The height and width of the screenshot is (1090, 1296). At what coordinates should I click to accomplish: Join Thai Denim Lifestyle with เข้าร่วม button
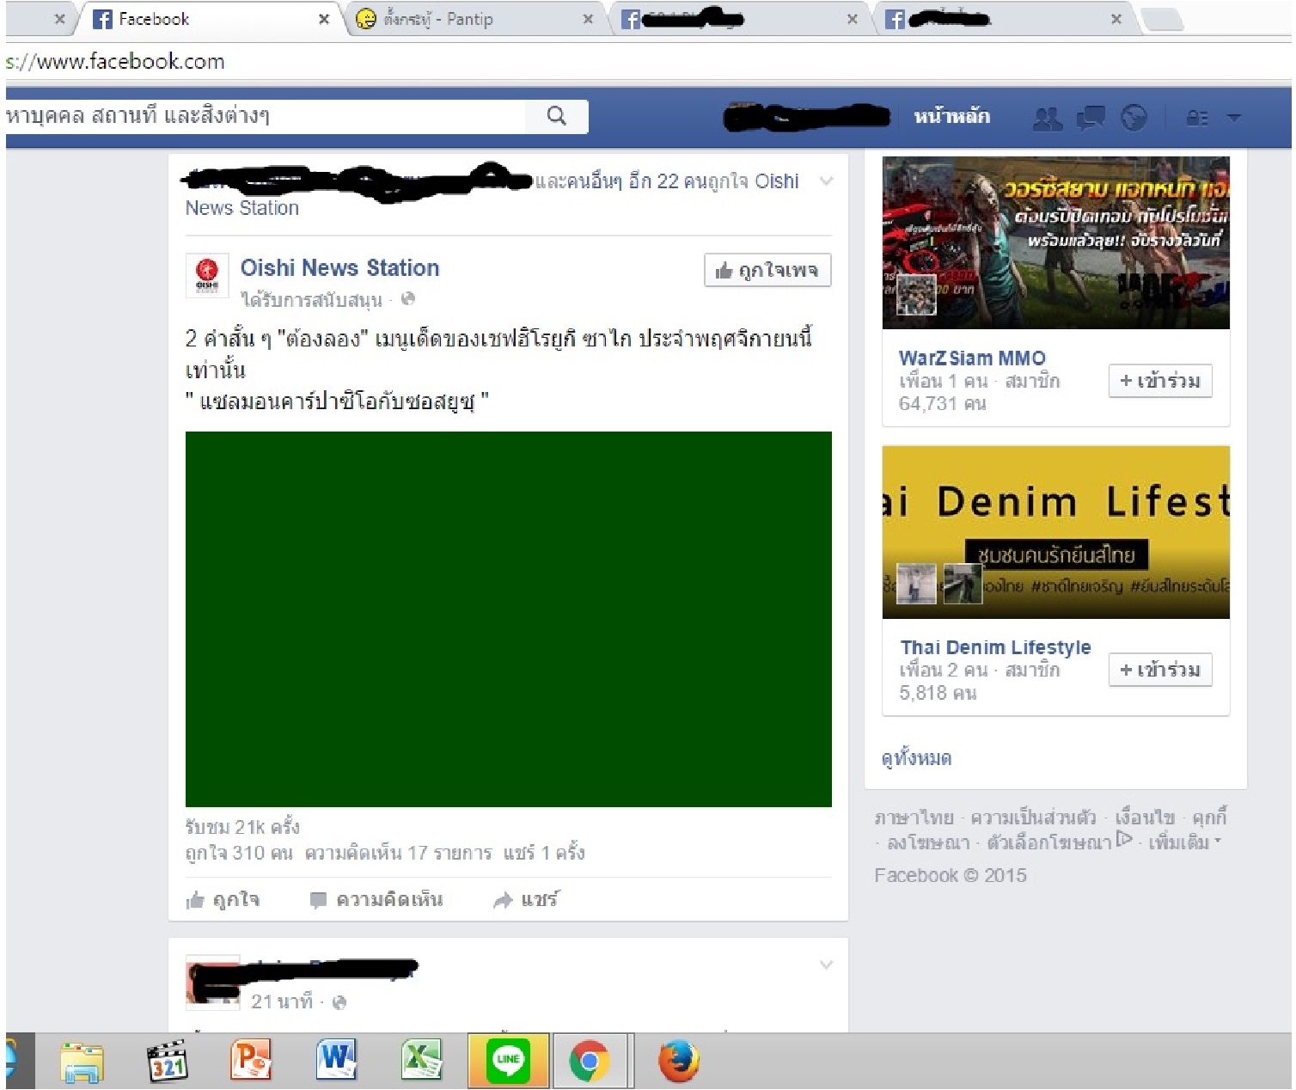coord(1160,670)
